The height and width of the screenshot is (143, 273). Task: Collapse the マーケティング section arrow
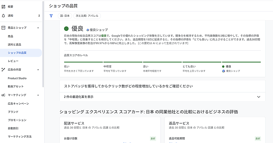coord(38,95)
